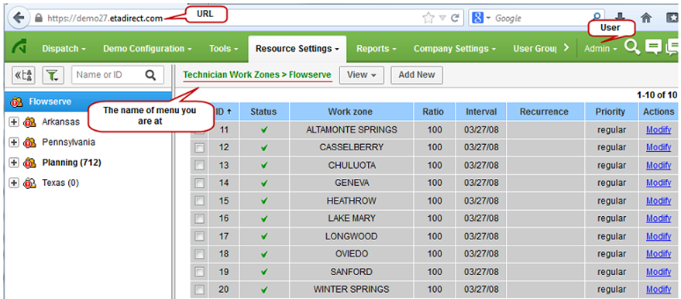
Task: Collapse the resource tree panel icon
Action: point(24,75)
